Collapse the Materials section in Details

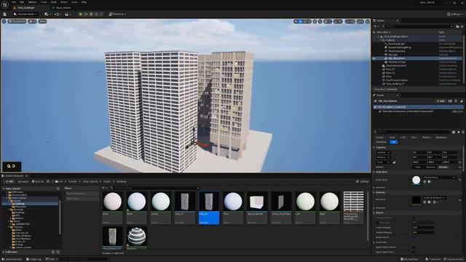pos(374,192)
